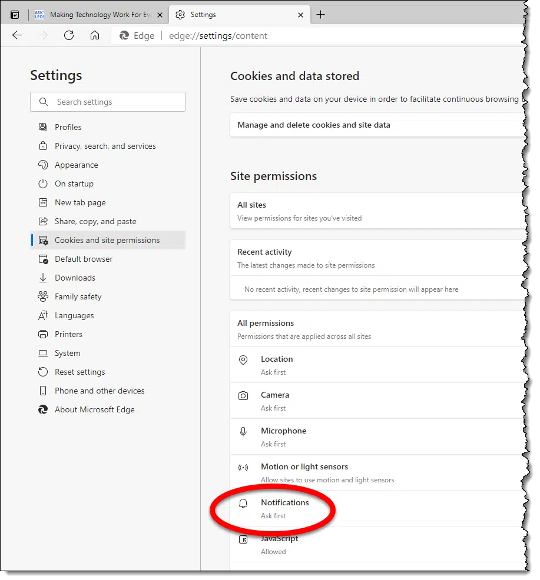Open the tab actions menu icon
The height and width of the screenshot is (580, 540).
15,15
